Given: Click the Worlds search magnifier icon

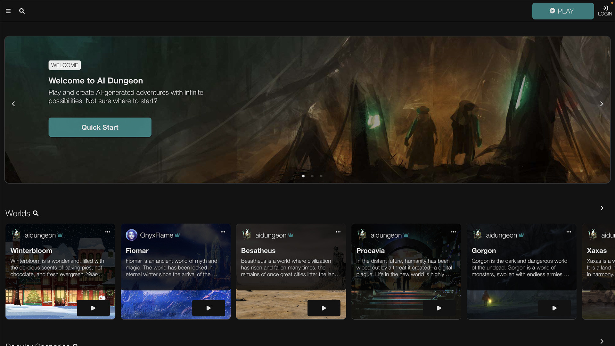Looking at the screenshot, I should 36,213.
